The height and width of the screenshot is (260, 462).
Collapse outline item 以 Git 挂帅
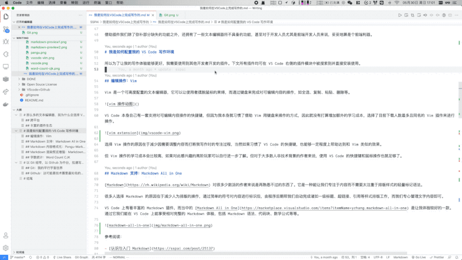(x=16, y=162)
